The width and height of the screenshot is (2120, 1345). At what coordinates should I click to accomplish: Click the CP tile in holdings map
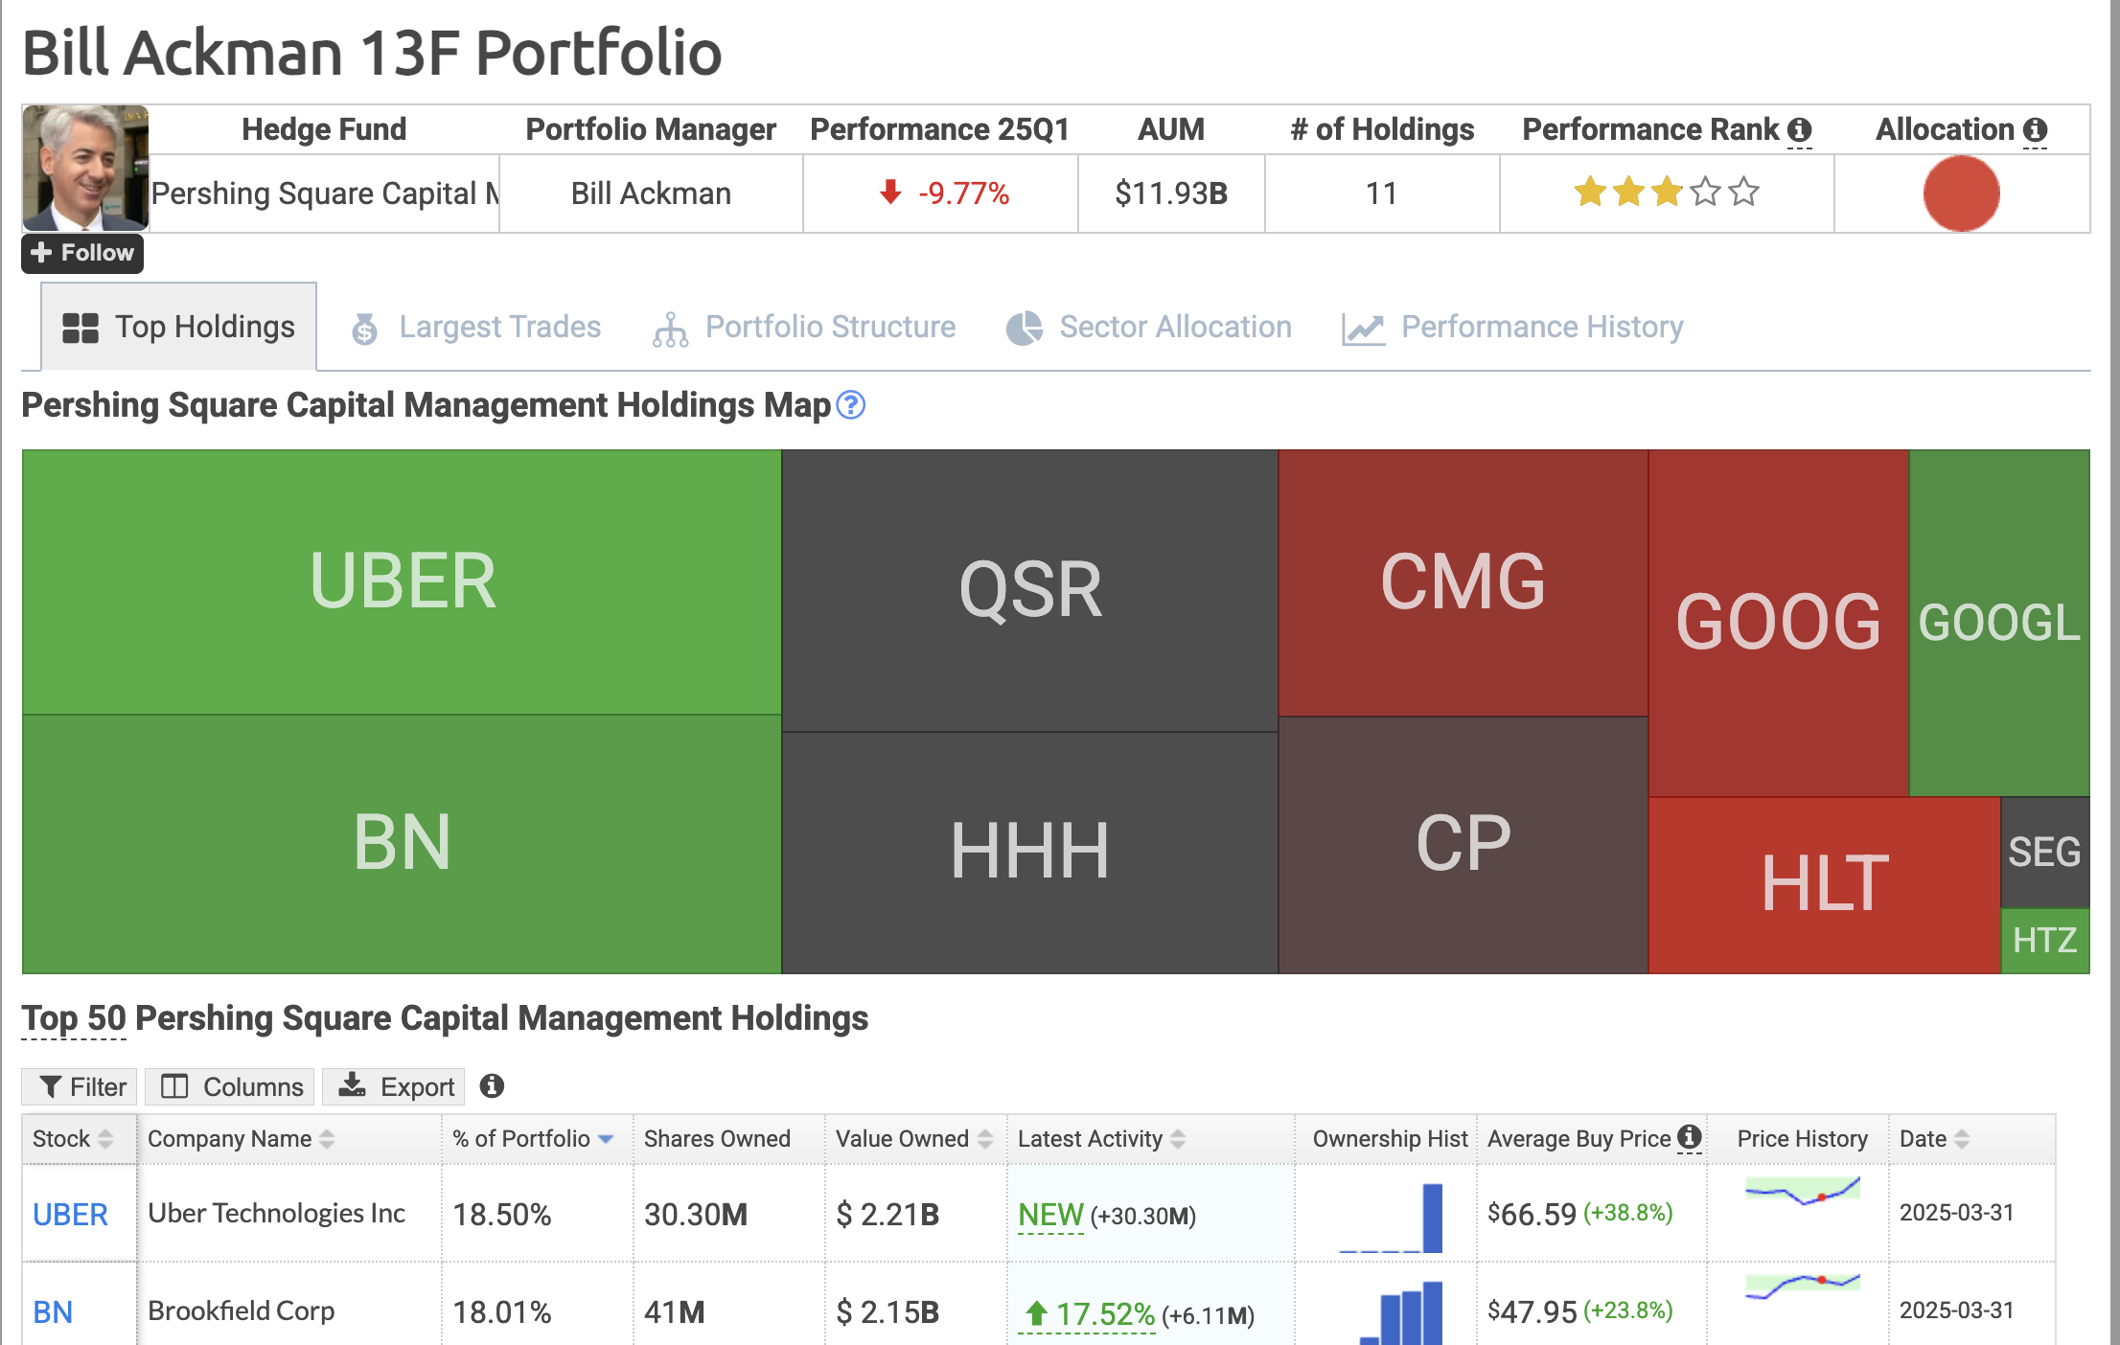point(1463,845)
